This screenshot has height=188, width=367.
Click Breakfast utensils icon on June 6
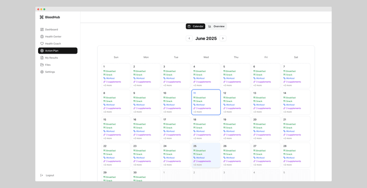254,71
